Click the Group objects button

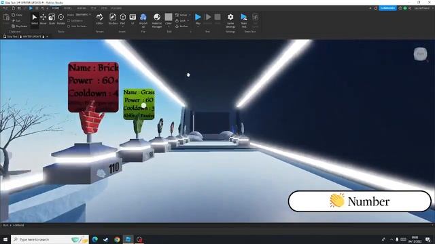coord(181,15)
